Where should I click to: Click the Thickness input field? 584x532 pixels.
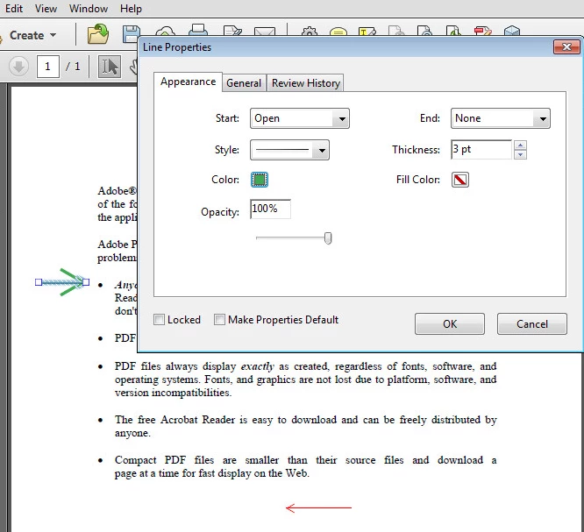tap(481, 149)
